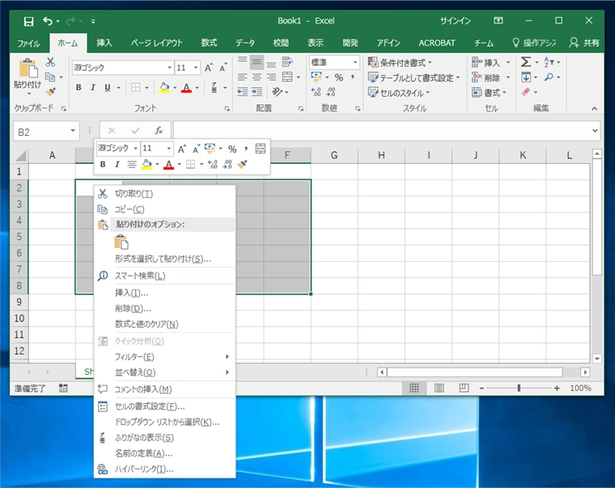Click the Insert Function fx button
The image size is (615, 488).
(x=159, y=130)
